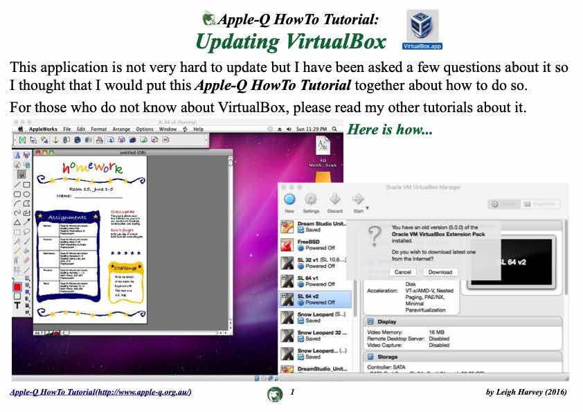Image resolution: width=583 pixels, height=412 pixels.
Task: Click the New button in VirtualBox toolbar
Action: tap(289, 203)
